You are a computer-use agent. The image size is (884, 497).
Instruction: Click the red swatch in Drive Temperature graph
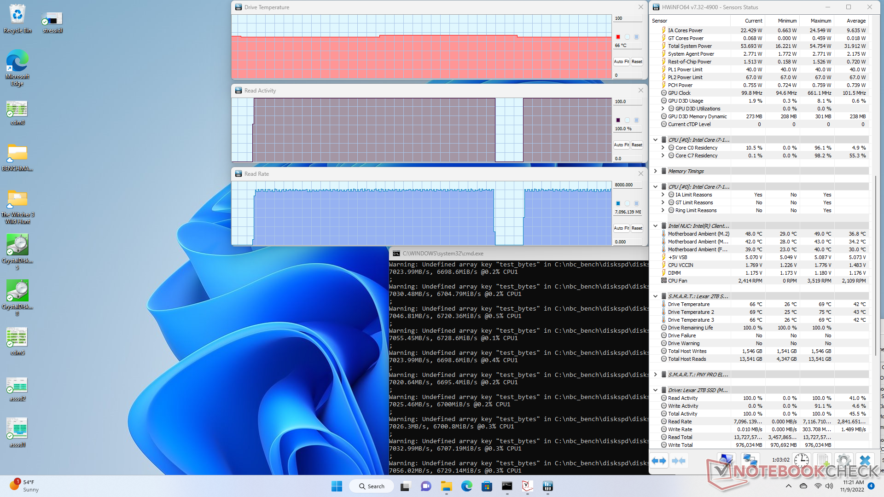(x=618, y=37)
